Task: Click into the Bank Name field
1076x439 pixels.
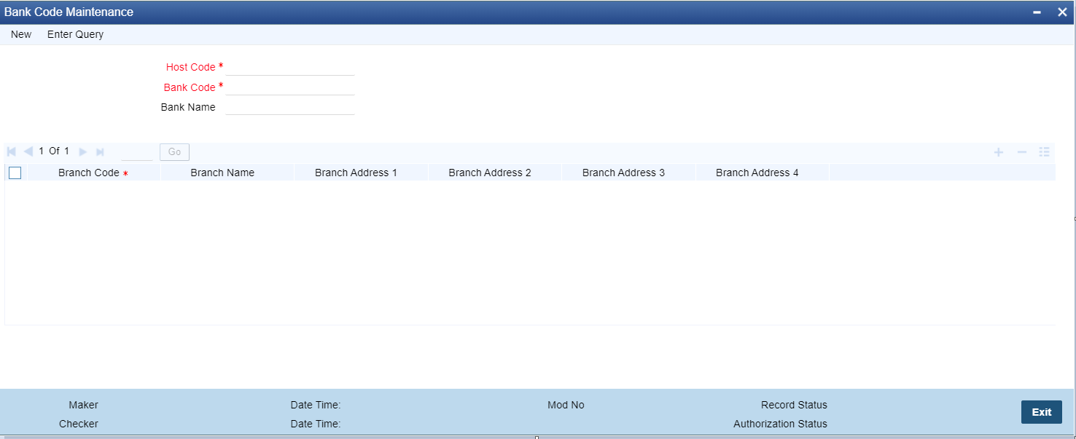Action: click(290, 107)
